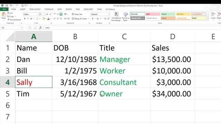
Task: Expand the General number format dropdown
Action: coord(109,14)
